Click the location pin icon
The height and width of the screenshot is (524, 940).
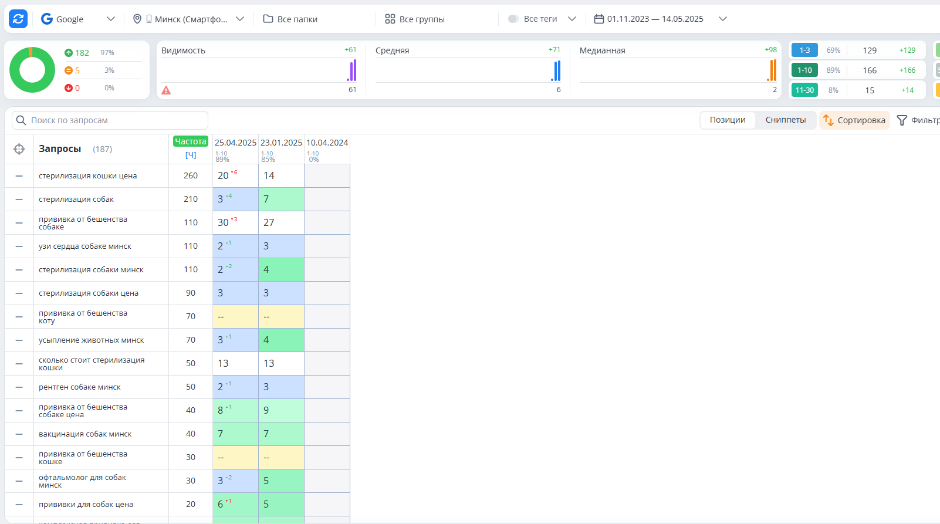coord(137,19)
